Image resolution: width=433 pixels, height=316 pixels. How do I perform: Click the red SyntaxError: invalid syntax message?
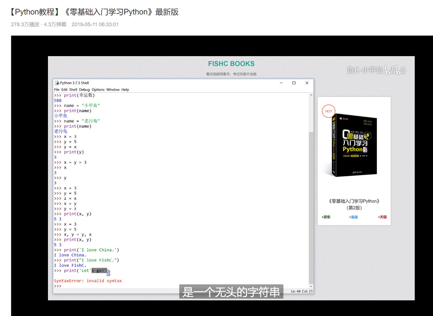(88, 281)
